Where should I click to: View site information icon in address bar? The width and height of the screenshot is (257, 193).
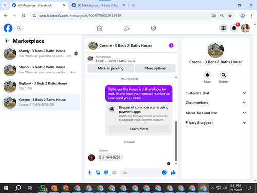point(34,16)
